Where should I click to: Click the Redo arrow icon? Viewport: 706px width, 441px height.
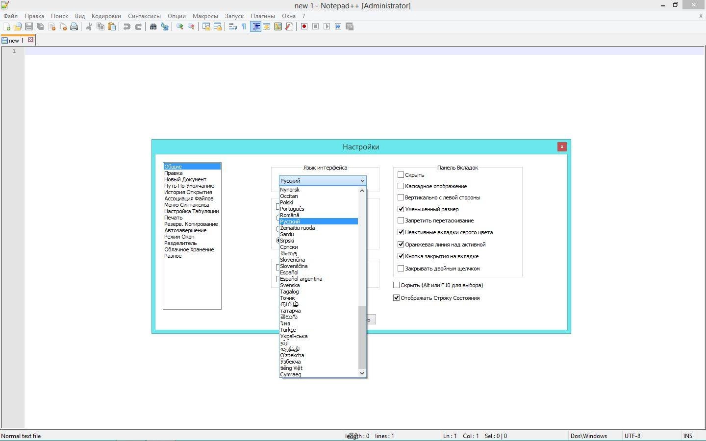click(x=138, y=26)
